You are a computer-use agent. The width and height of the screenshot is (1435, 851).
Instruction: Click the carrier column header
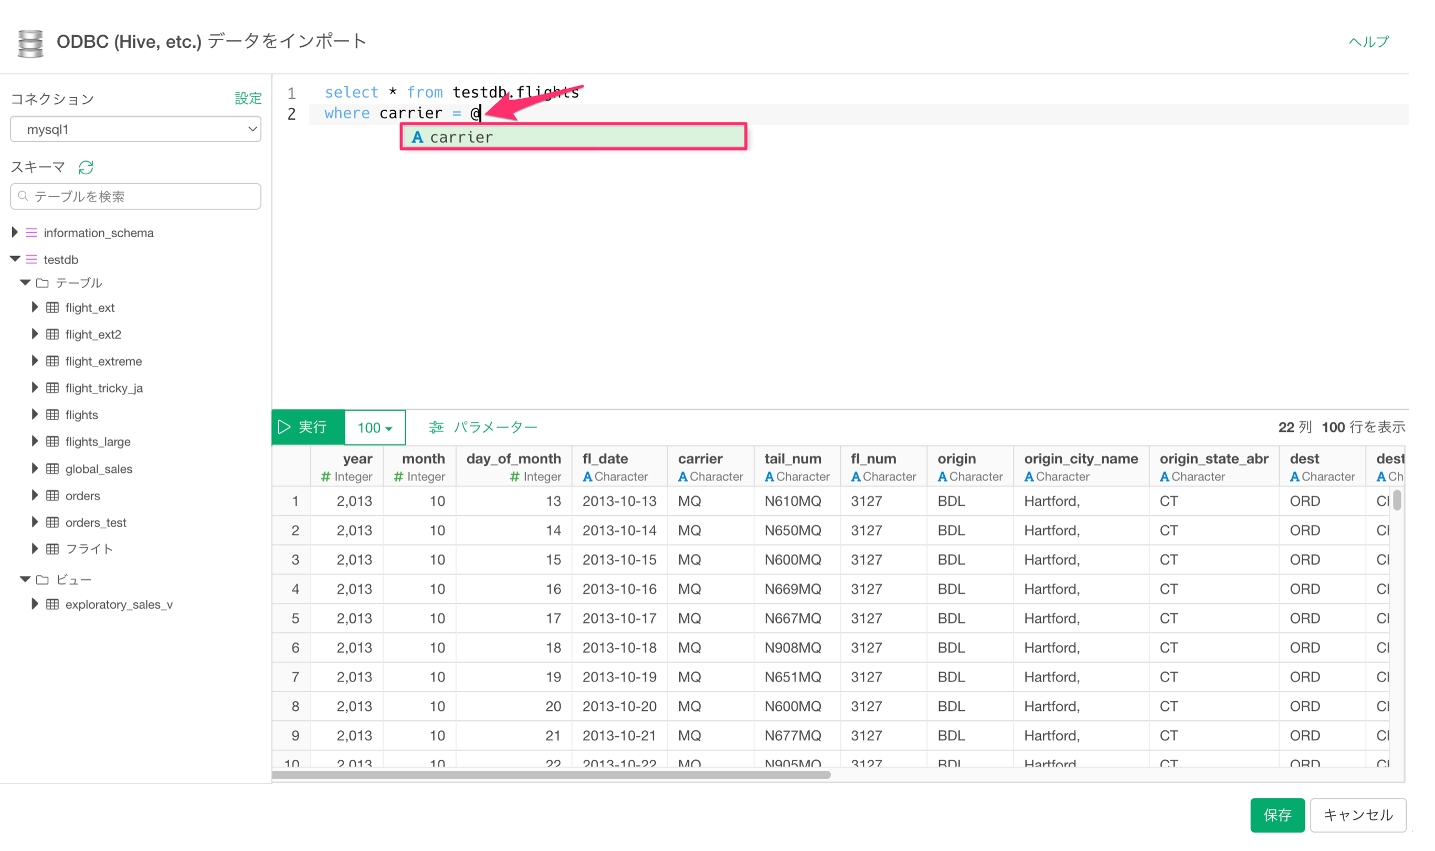(711, 467)
